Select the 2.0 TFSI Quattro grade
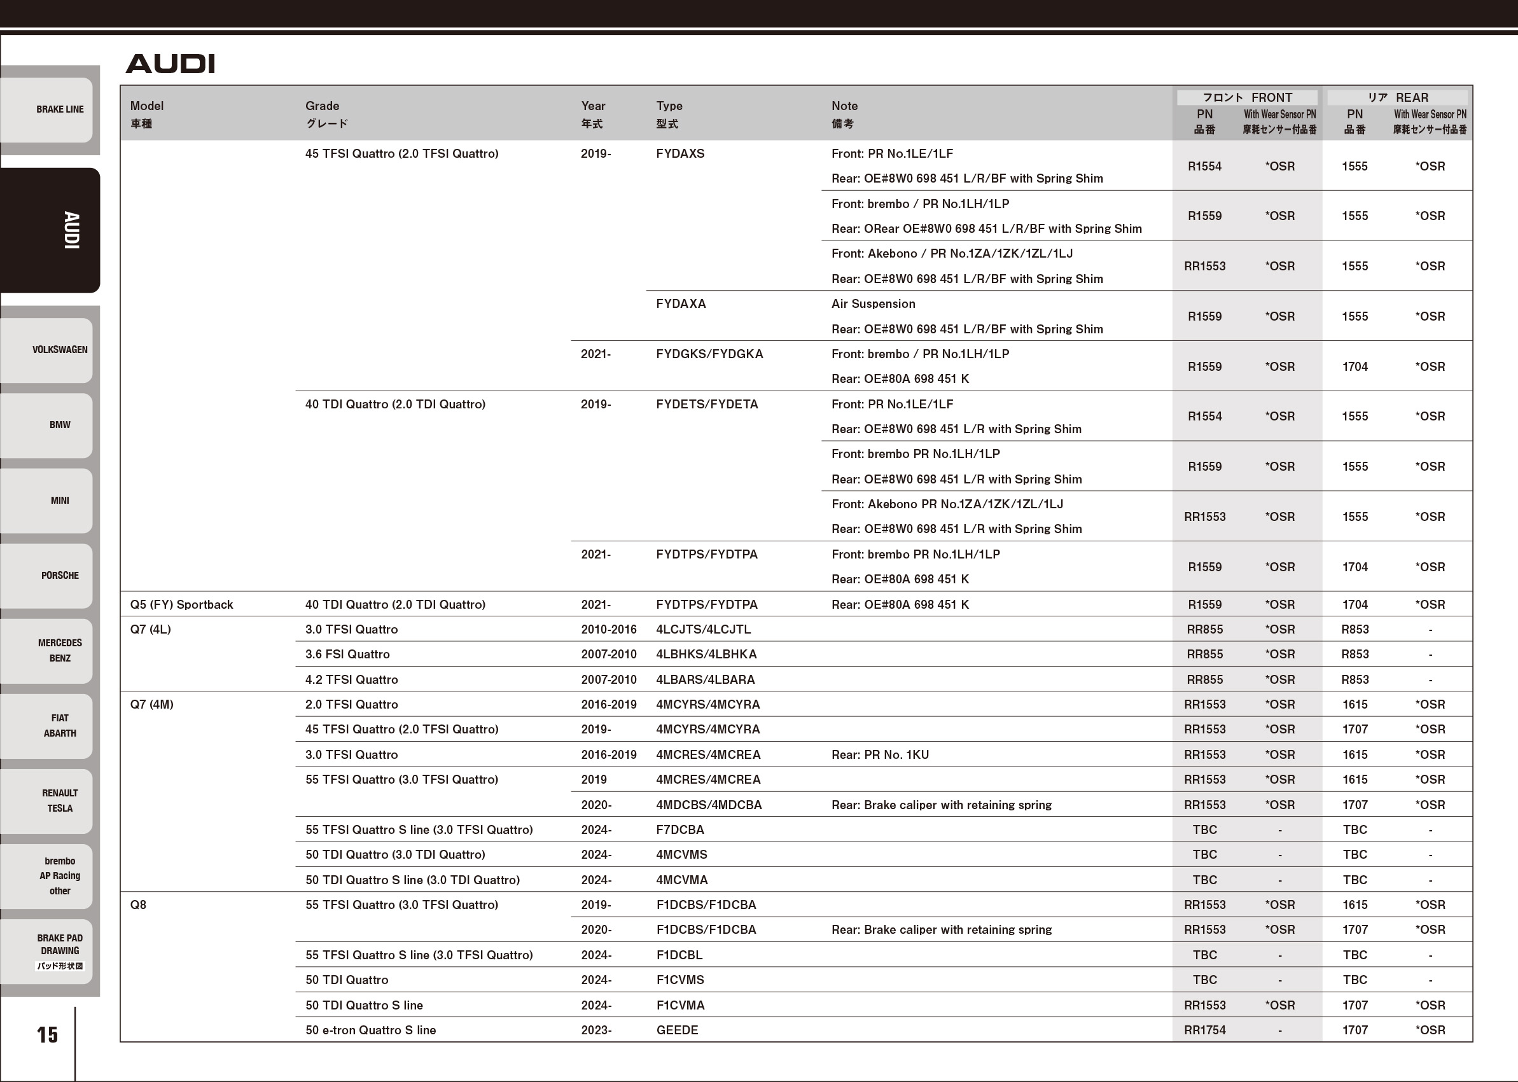This screenshot has width=1518, height=1082. point(351,705)
